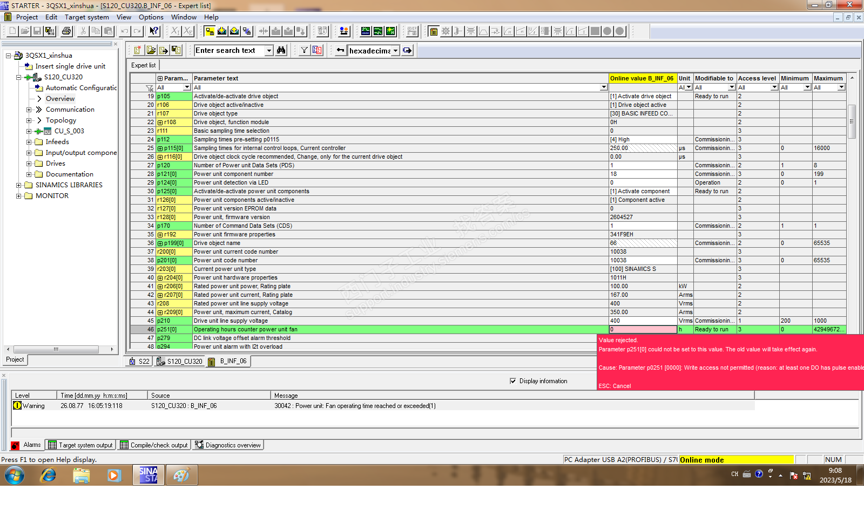Image resolution: width=864 pixels, height=510 pixels.
Task: Click the New project icon
Action: 12,31
